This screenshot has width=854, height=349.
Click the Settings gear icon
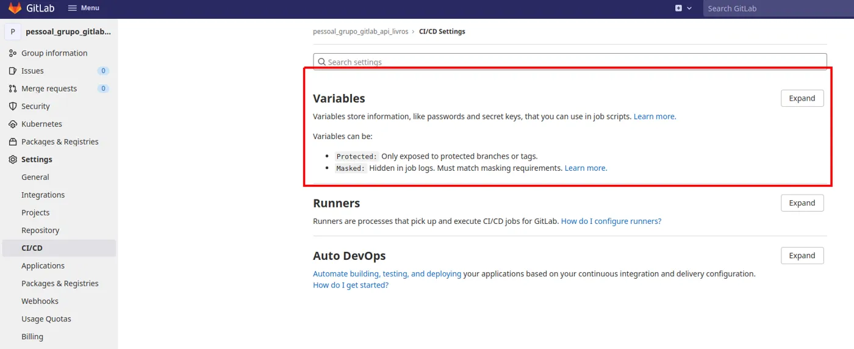(13, 159)
